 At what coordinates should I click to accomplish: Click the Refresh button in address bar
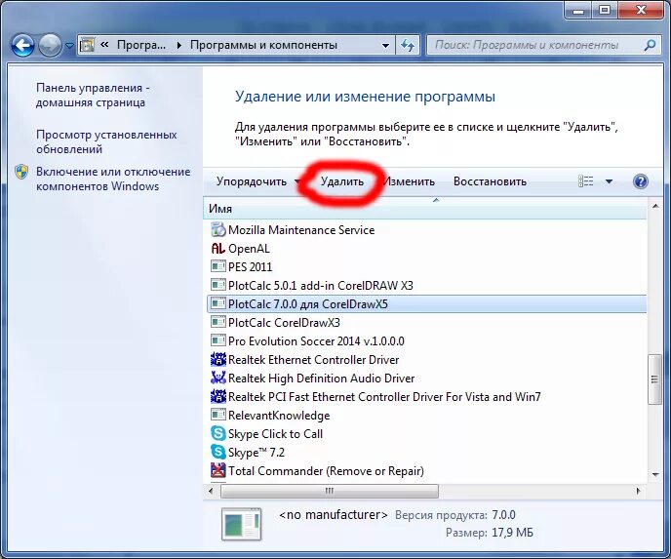pyautogui.click(x=408, y=46)
